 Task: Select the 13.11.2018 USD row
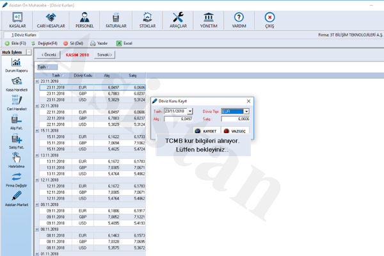pos(93,173)
